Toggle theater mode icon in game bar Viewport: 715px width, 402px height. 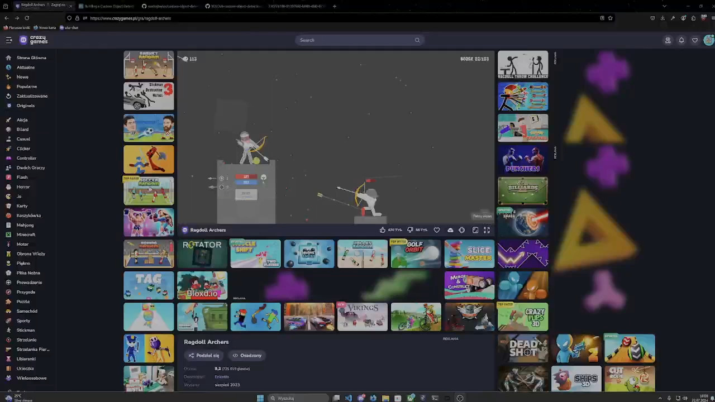(x=475, y=230)
